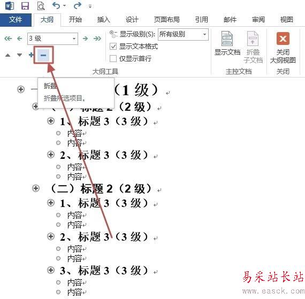Save the document with the floppy icon

(25, 6)
